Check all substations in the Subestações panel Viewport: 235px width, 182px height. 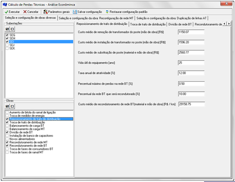click(7, 29)
